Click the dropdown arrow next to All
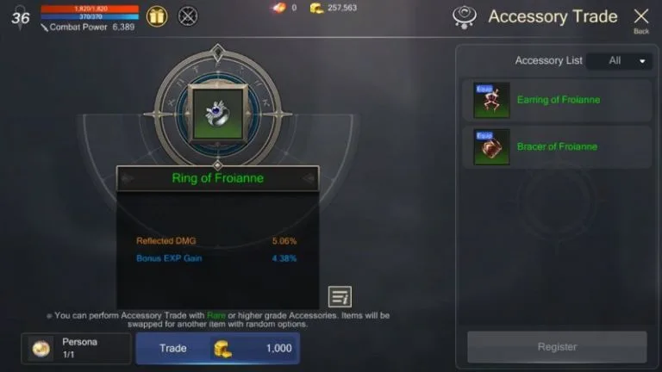The width and height of the screenshot is (662, 372). (642, 62)
